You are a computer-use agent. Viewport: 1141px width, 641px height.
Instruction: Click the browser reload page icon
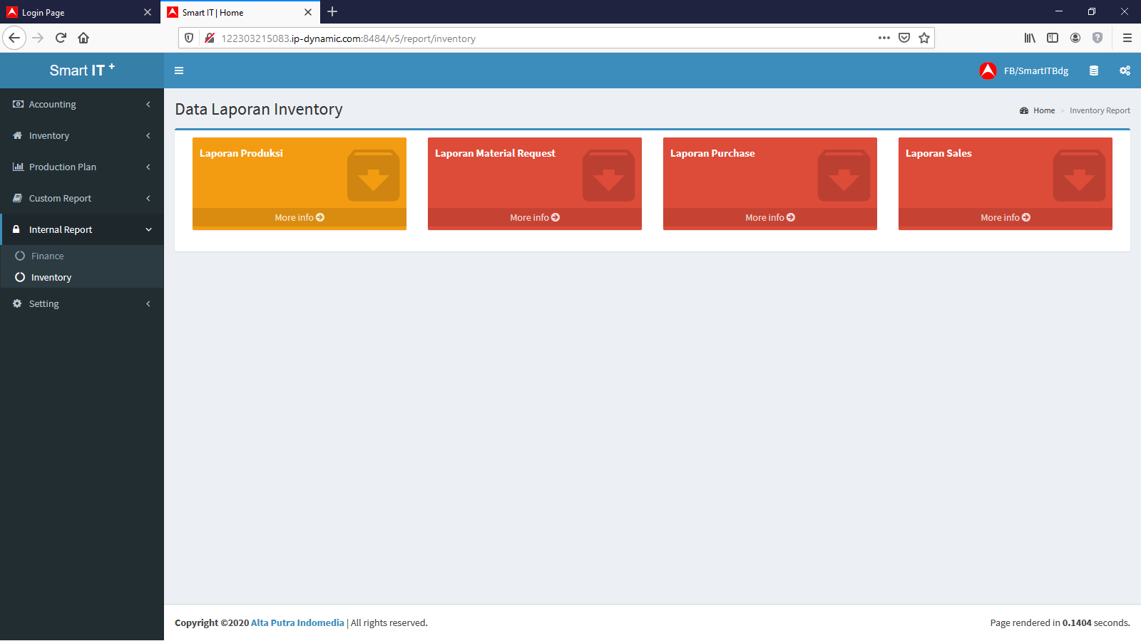click(x=61, y=38)
